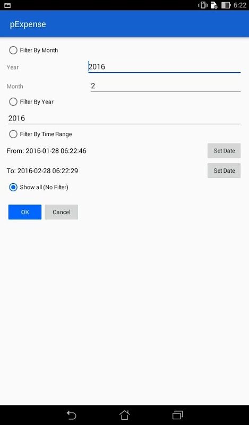Focus the Year input field showing 2016
This screenshot has height=425, width=249.
click(x=165, y=67)
